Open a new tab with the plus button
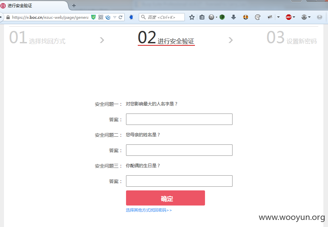 [74, 6]
